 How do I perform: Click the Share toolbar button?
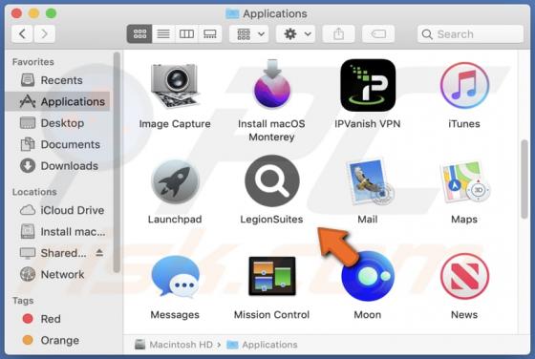coord(338,33)
